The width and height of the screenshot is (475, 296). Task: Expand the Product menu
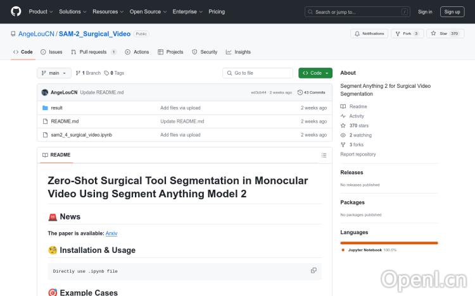(41, 11)
